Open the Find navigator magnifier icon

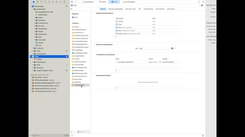[45, 2]
